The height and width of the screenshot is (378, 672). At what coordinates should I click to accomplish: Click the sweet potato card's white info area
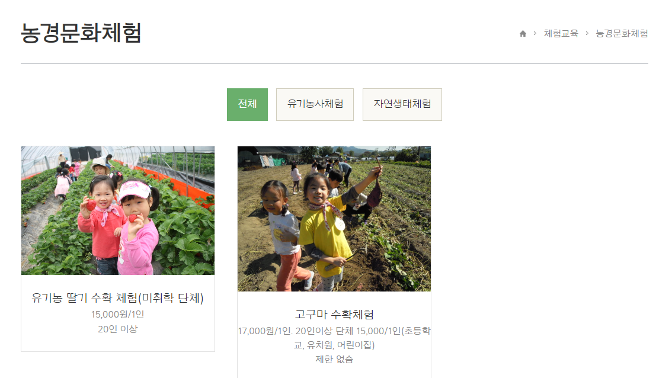[334, 335]
